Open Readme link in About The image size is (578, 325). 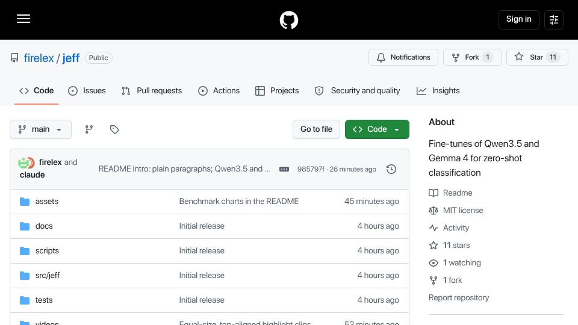pos(450,193)
